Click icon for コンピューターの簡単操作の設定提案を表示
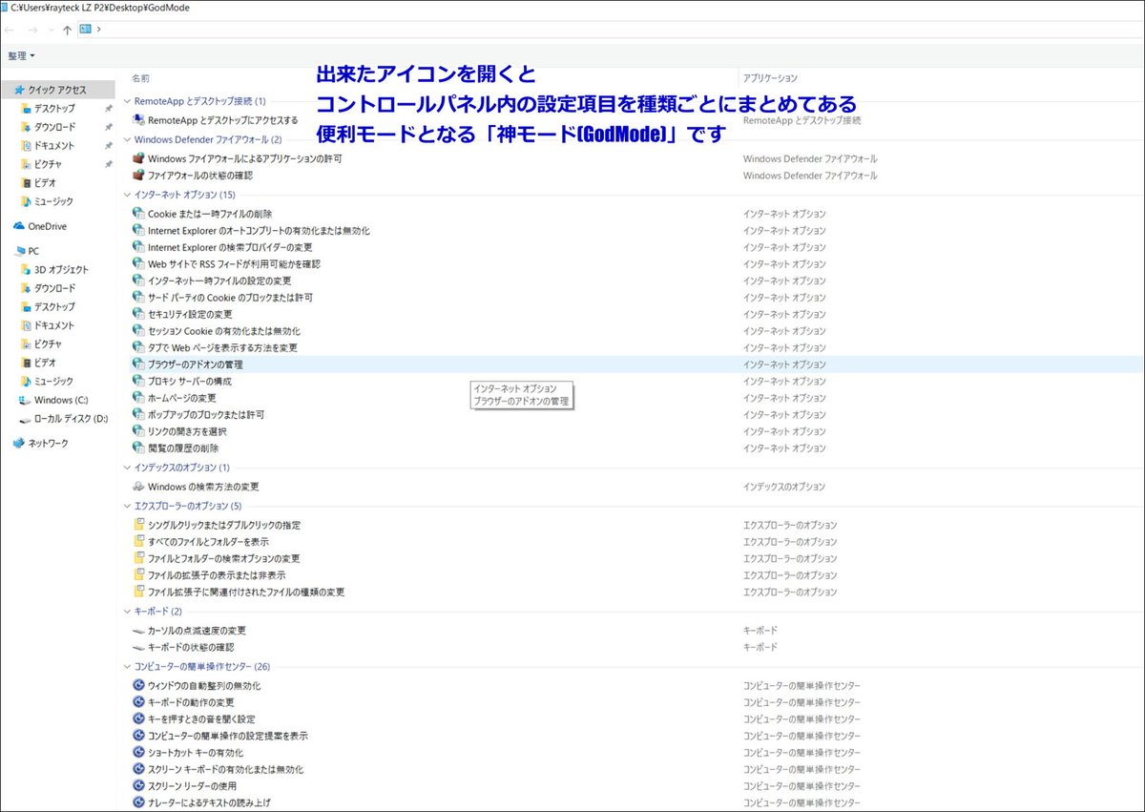The image size is (1145, 812). point(138,736)
